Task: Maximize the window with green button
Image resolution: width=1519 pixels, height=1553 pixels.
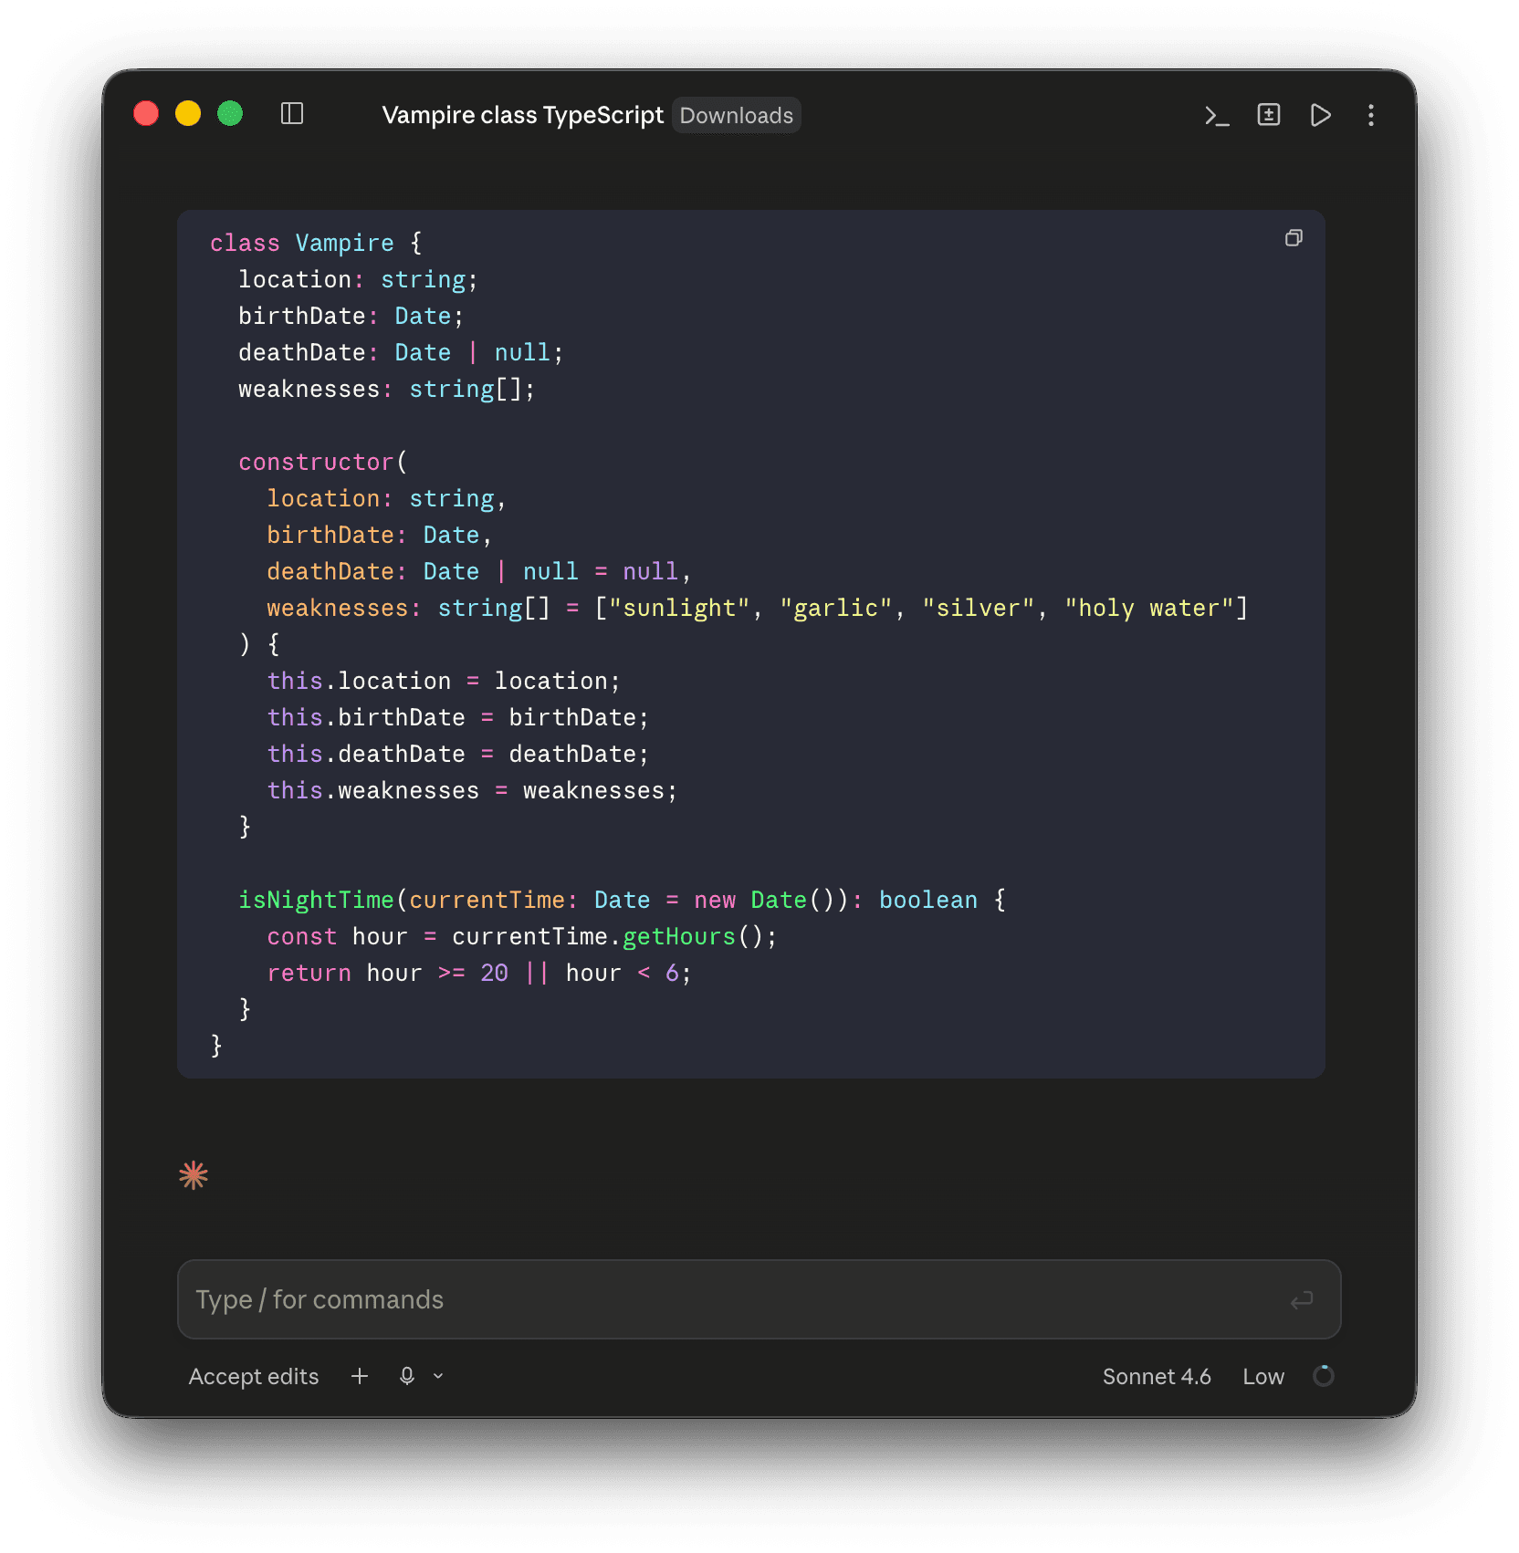Action: pos(230,114)
